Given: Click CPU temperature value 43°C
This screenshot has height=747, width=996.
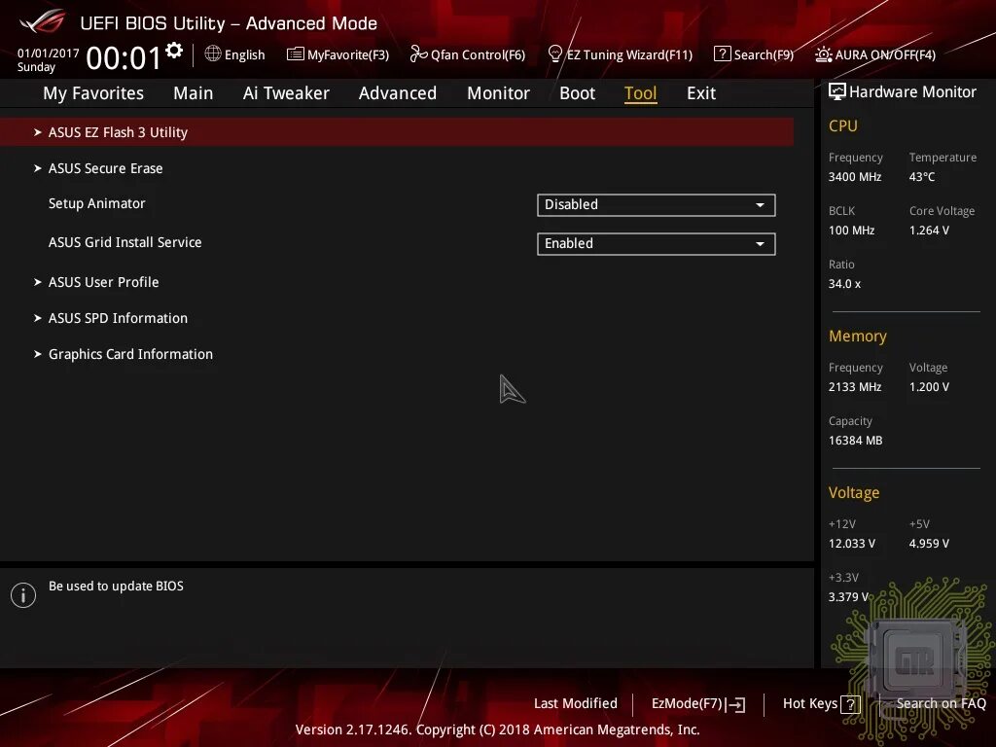Looking at the screenshot, I should click(x=922, y=177).
